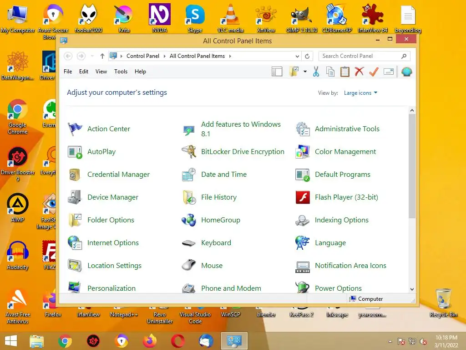Click the scrollbar up arrow
Screen dimensions: 466x350
tap(412, 110)
